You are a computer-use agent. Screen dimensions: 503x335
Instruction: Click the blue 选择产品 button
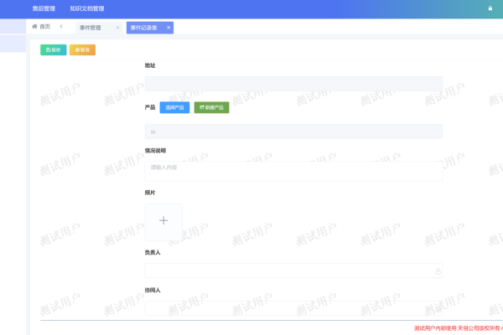[174, 107]
